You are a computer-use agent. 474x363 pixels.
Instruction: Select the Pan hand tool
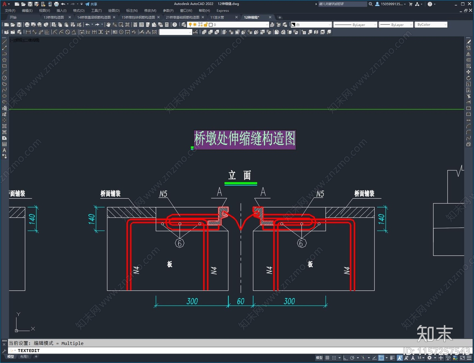tap(108, 25)
